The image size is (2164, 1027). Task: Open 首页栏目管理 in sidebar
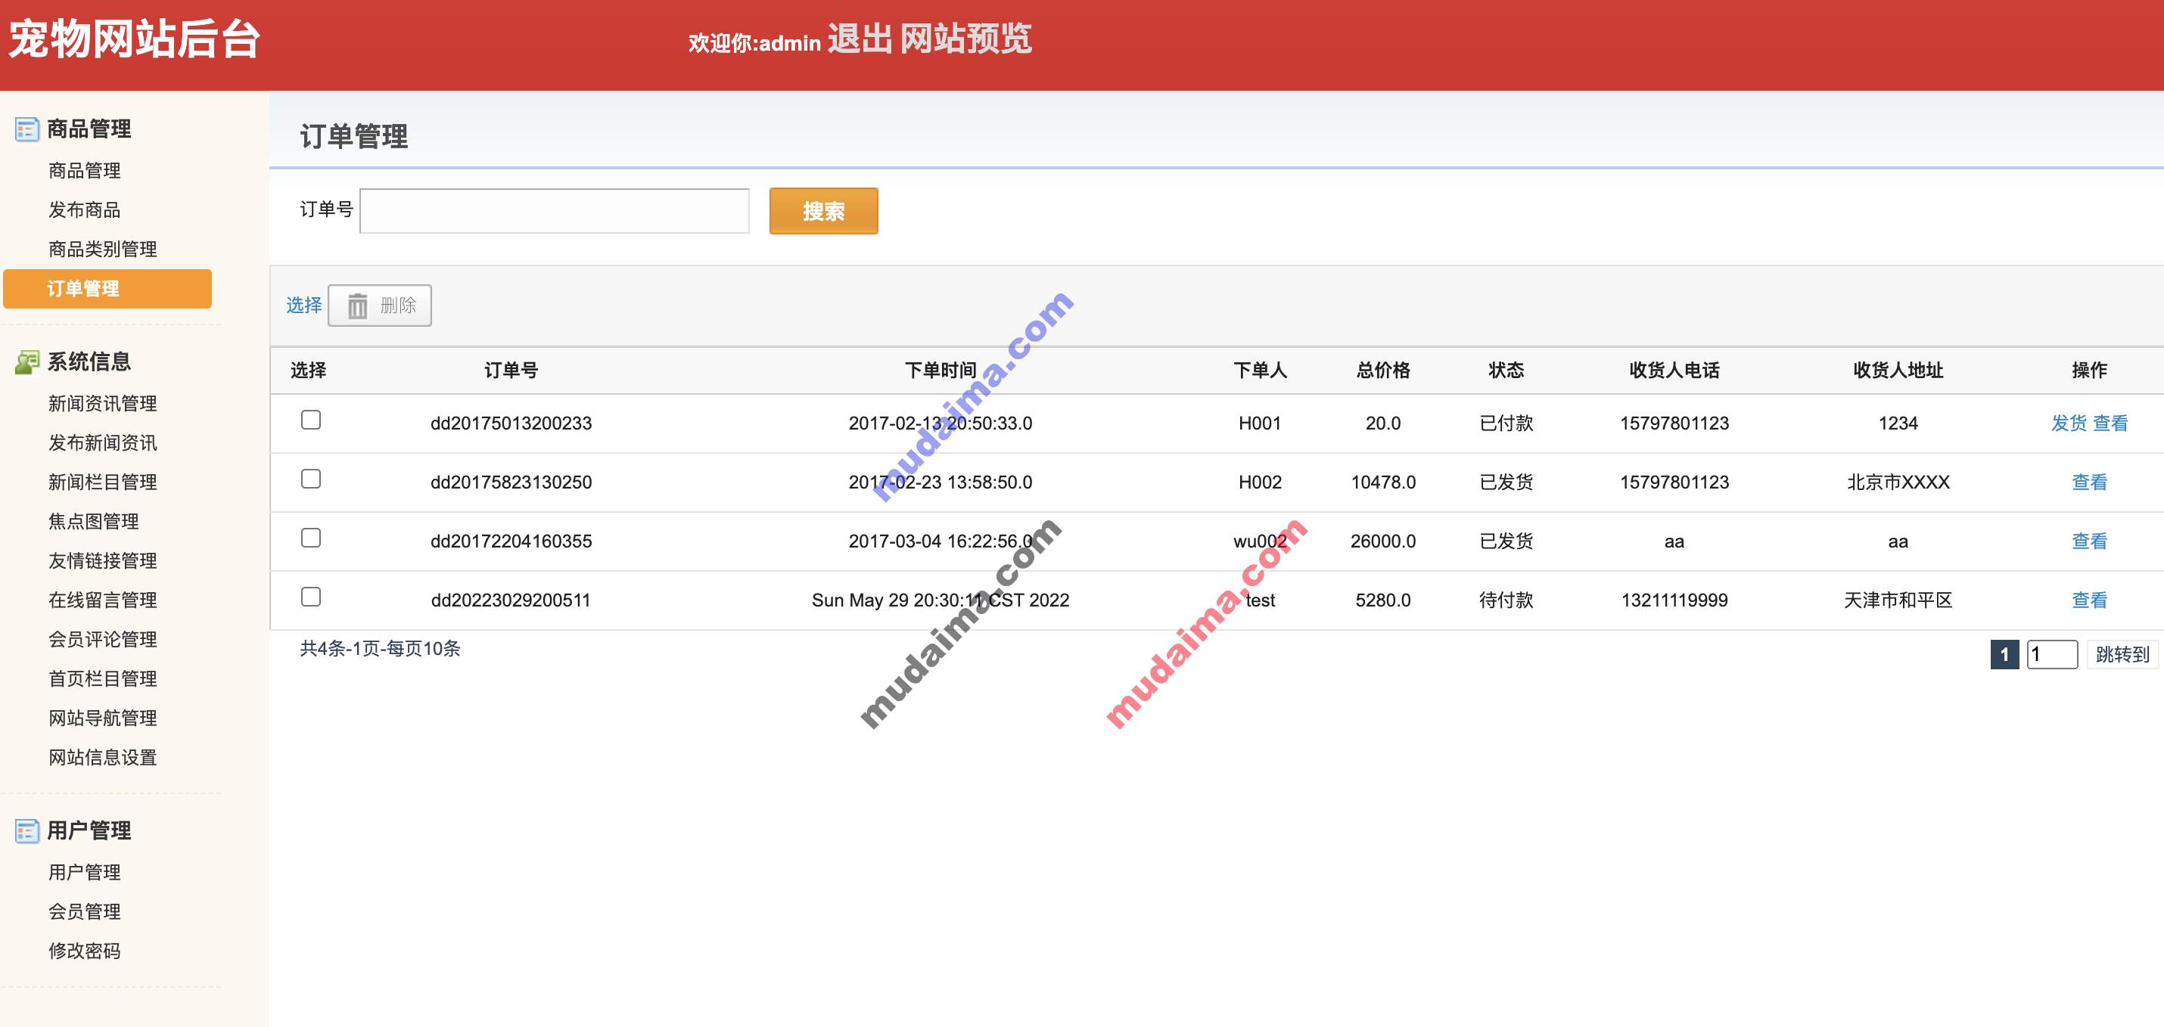(102, 679)
